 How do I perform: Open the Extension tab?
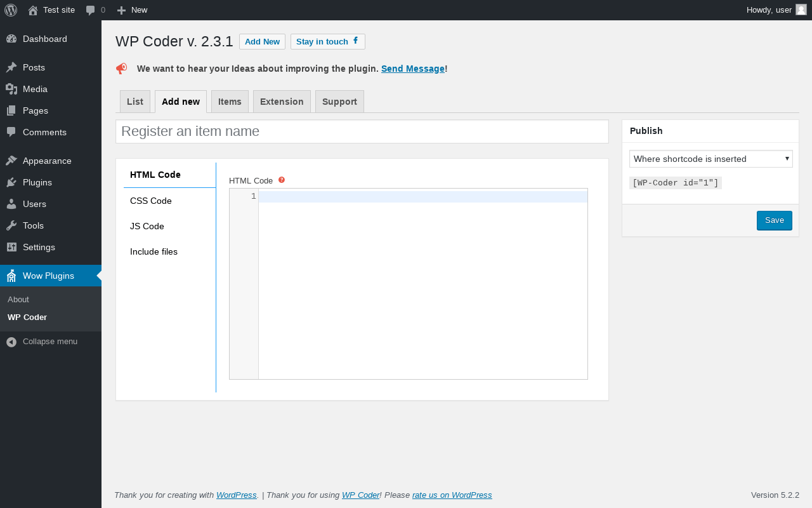pyautogui.click(x=282, y=102)
